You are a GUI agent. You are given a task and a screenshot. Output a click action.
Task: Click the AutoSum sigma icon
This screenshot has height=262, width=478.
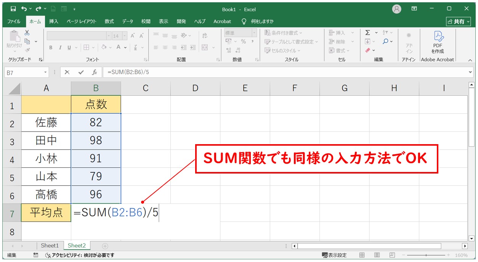368,33
